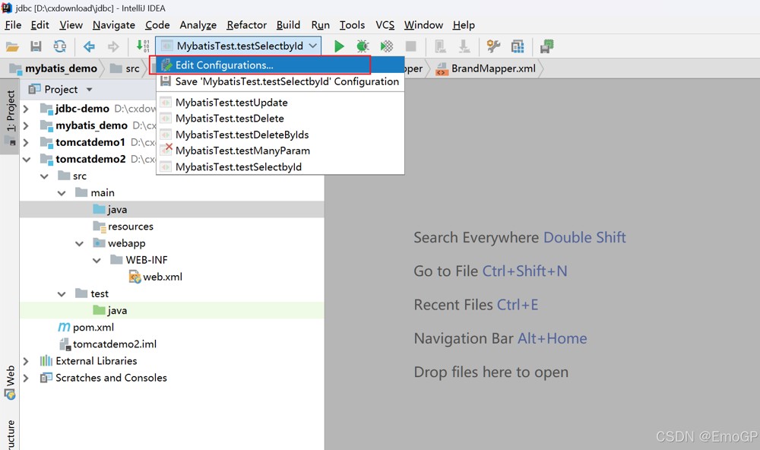Viewport: 760px width, 450px height.
Task: Choose Save 'MybatisTest.testSelectbyId' Configuration
Action: coord(280,81)
